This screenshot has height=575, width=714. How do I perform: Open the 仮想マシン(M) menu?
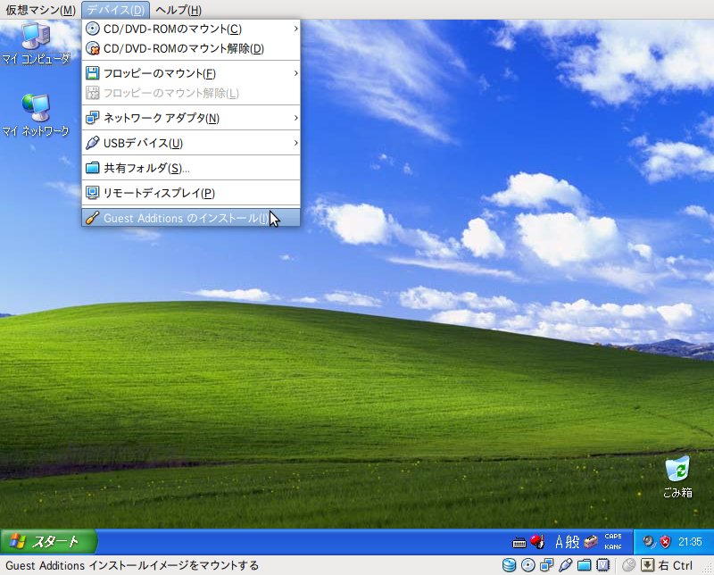pyautogui.click(x=40, y=10)
